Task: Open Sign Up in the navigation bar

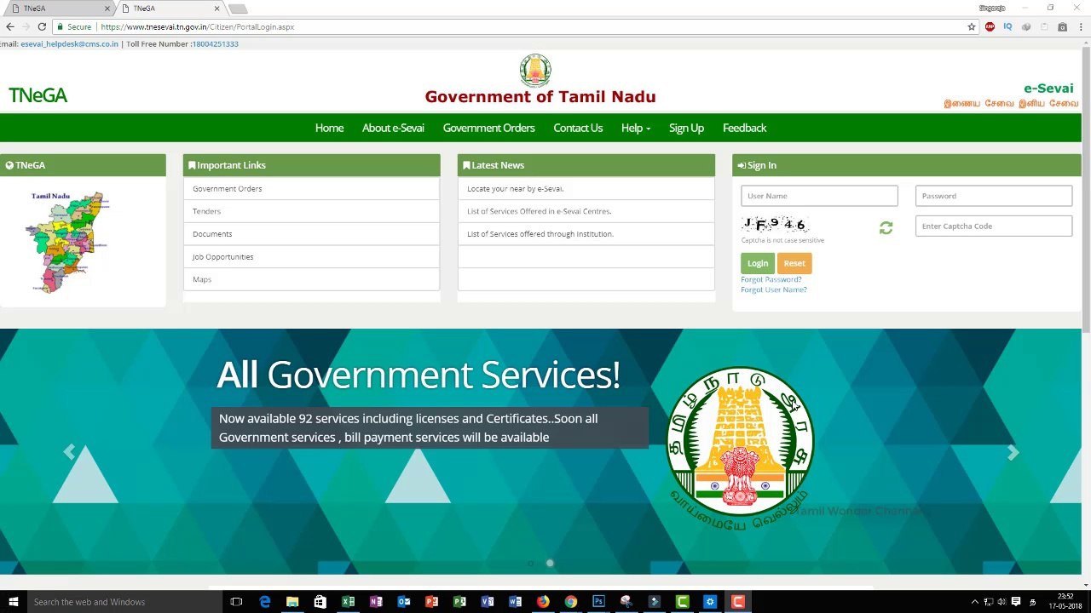Action: 686,128
